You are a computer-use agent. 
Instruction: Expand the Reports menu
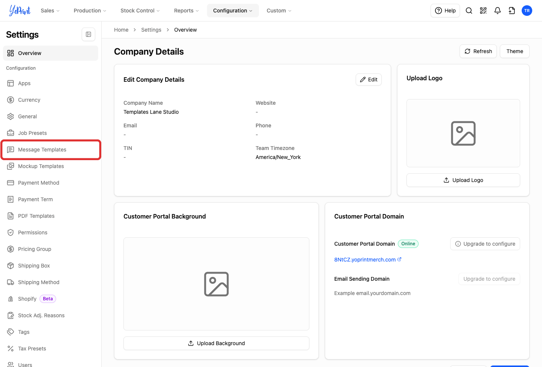[186, 11]
